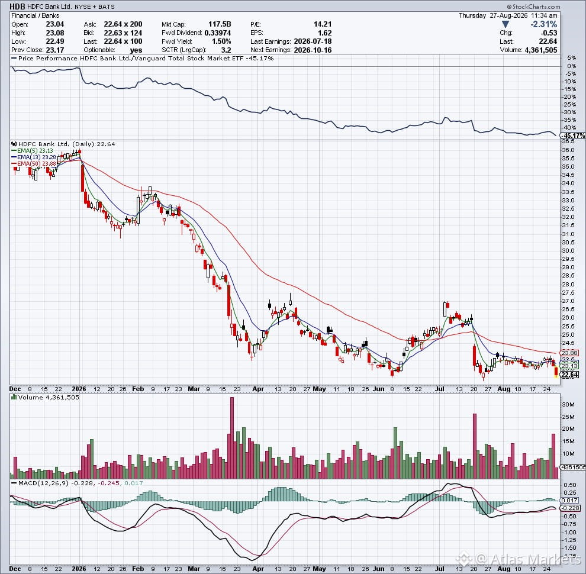Click the Volume value 4,361,505 in header
The width and height of the screenshot is (586, 574).
point(541,50)
